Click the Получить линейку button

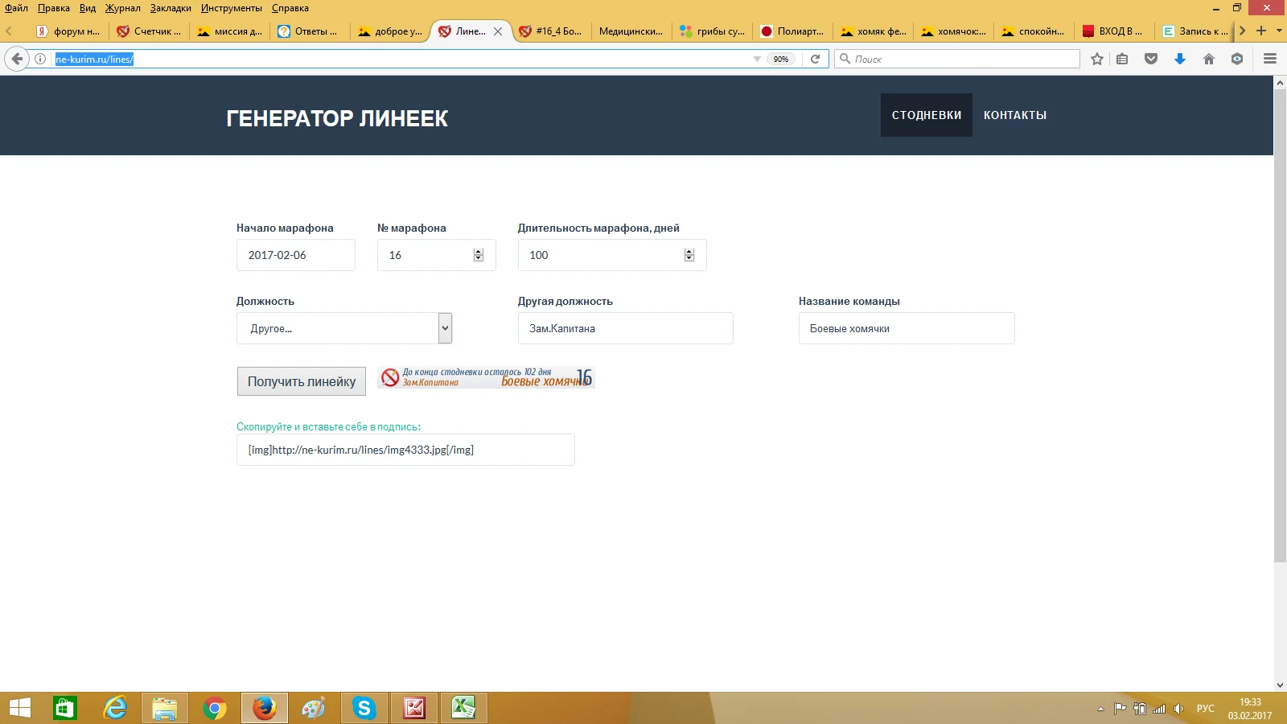tap(302, 381)
